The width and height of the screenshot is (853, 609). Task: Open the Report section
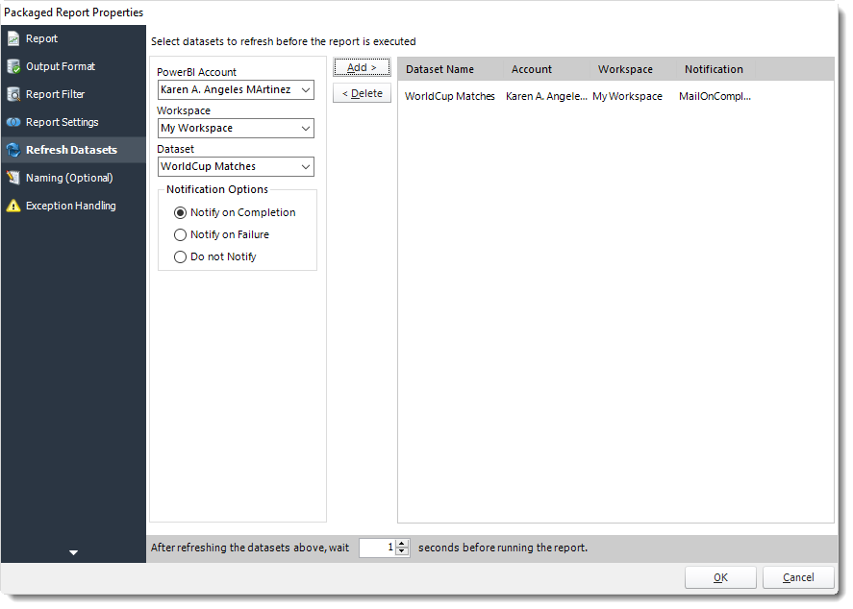click(x=73, y=38)
